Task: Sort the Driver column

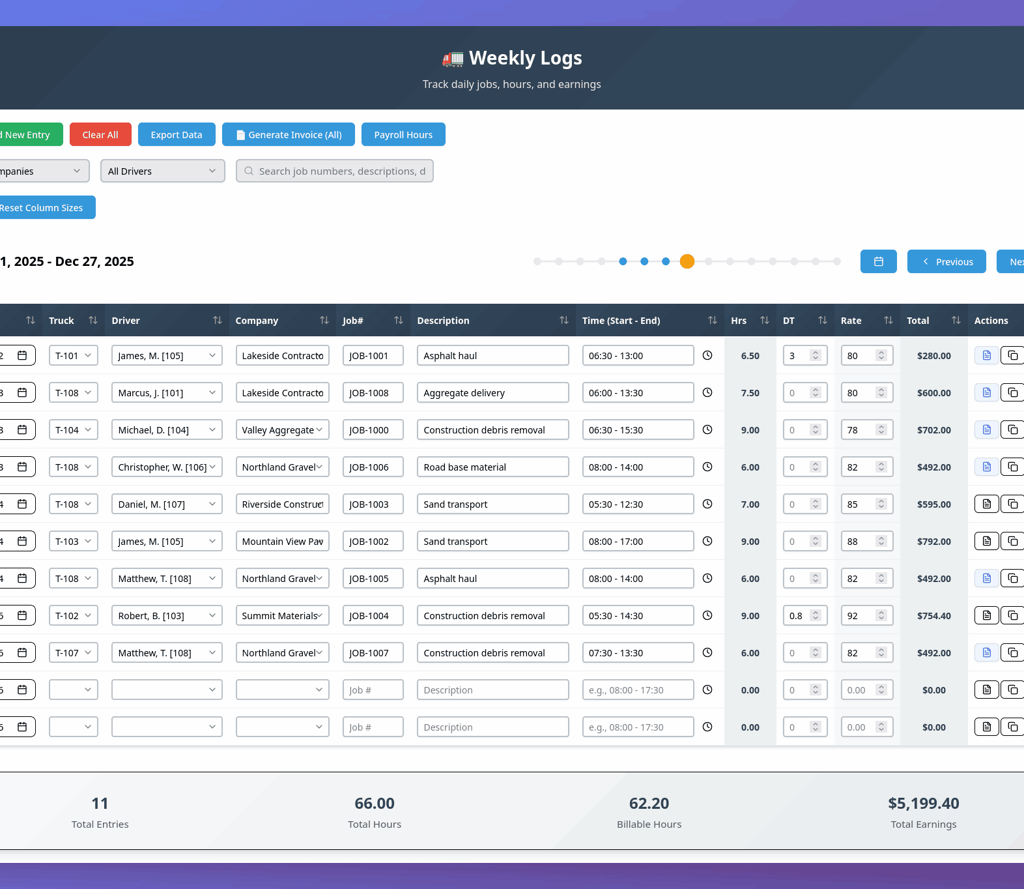Action: point(217,320)
